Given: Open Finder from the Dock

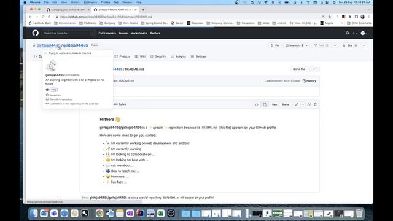Looking at the screenshot, I should [34, 213].
